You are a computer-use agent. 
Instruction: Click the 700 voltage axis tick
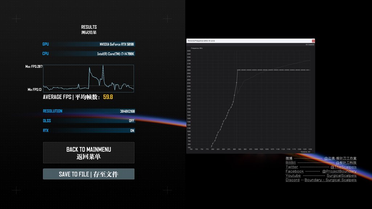pos(191,149)
